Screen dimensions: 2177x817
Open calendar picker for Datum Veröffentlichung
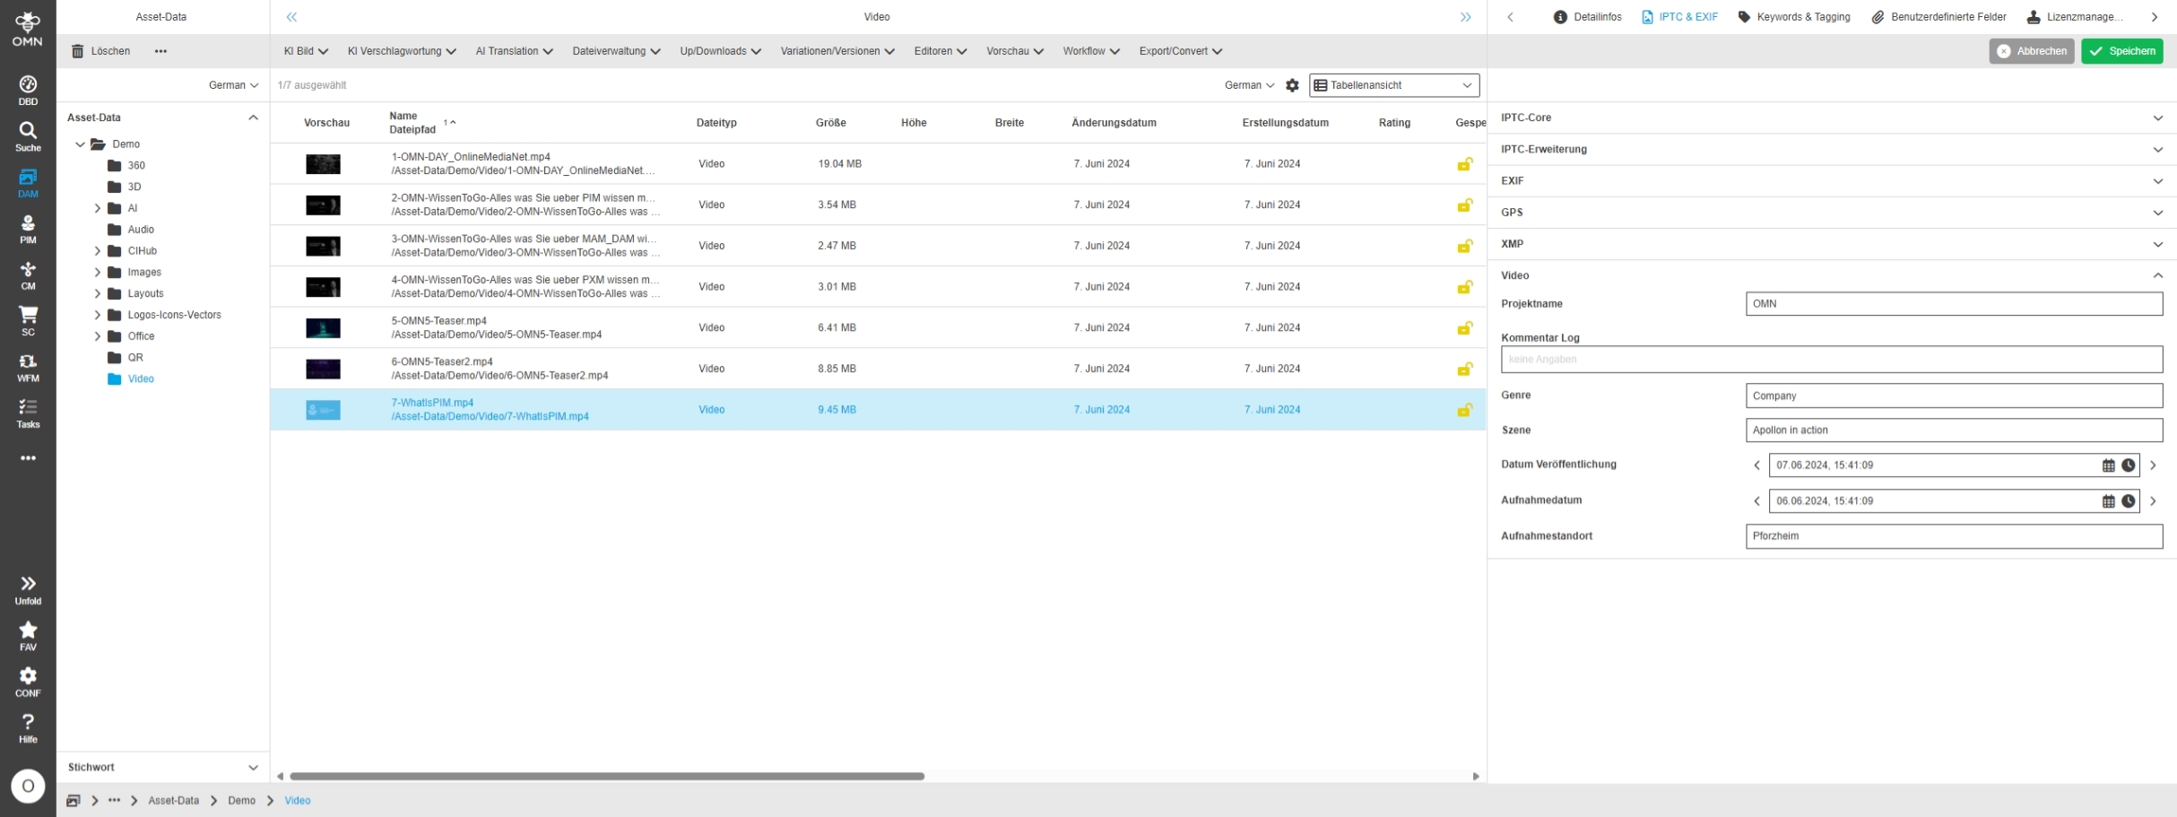[x=2108, y=465]
